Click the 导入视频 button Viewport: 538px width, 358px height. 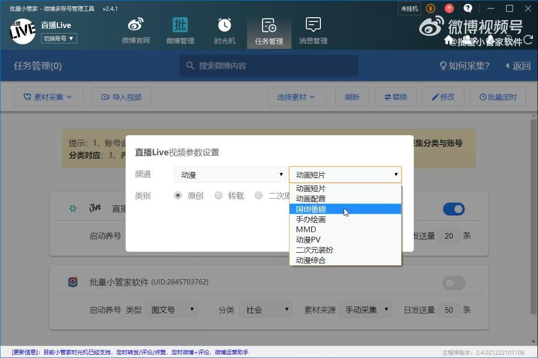121,97
